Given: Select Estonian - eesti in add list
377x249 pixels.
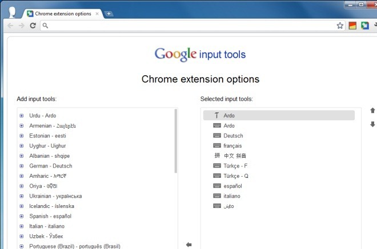Looking at the screenshot, I should (x=47, y=136).
